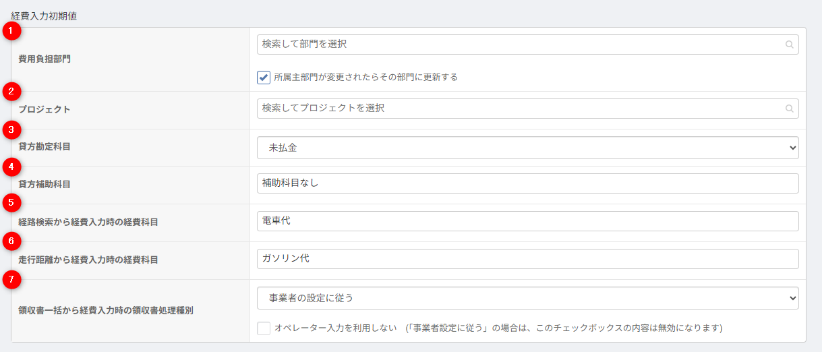Click red number 1 marker badge

11,30
